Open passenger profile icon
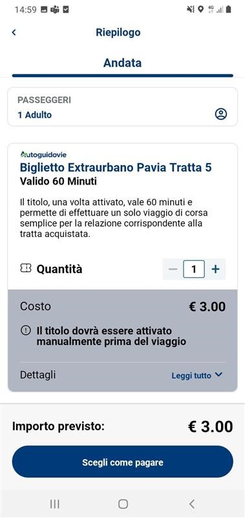The height and width of the screenshot is (518, 245). (x=221, y=115)
